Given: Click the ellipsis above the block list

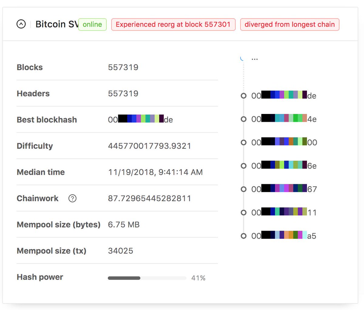Looking at the screenshot, I should coord(255,59).
